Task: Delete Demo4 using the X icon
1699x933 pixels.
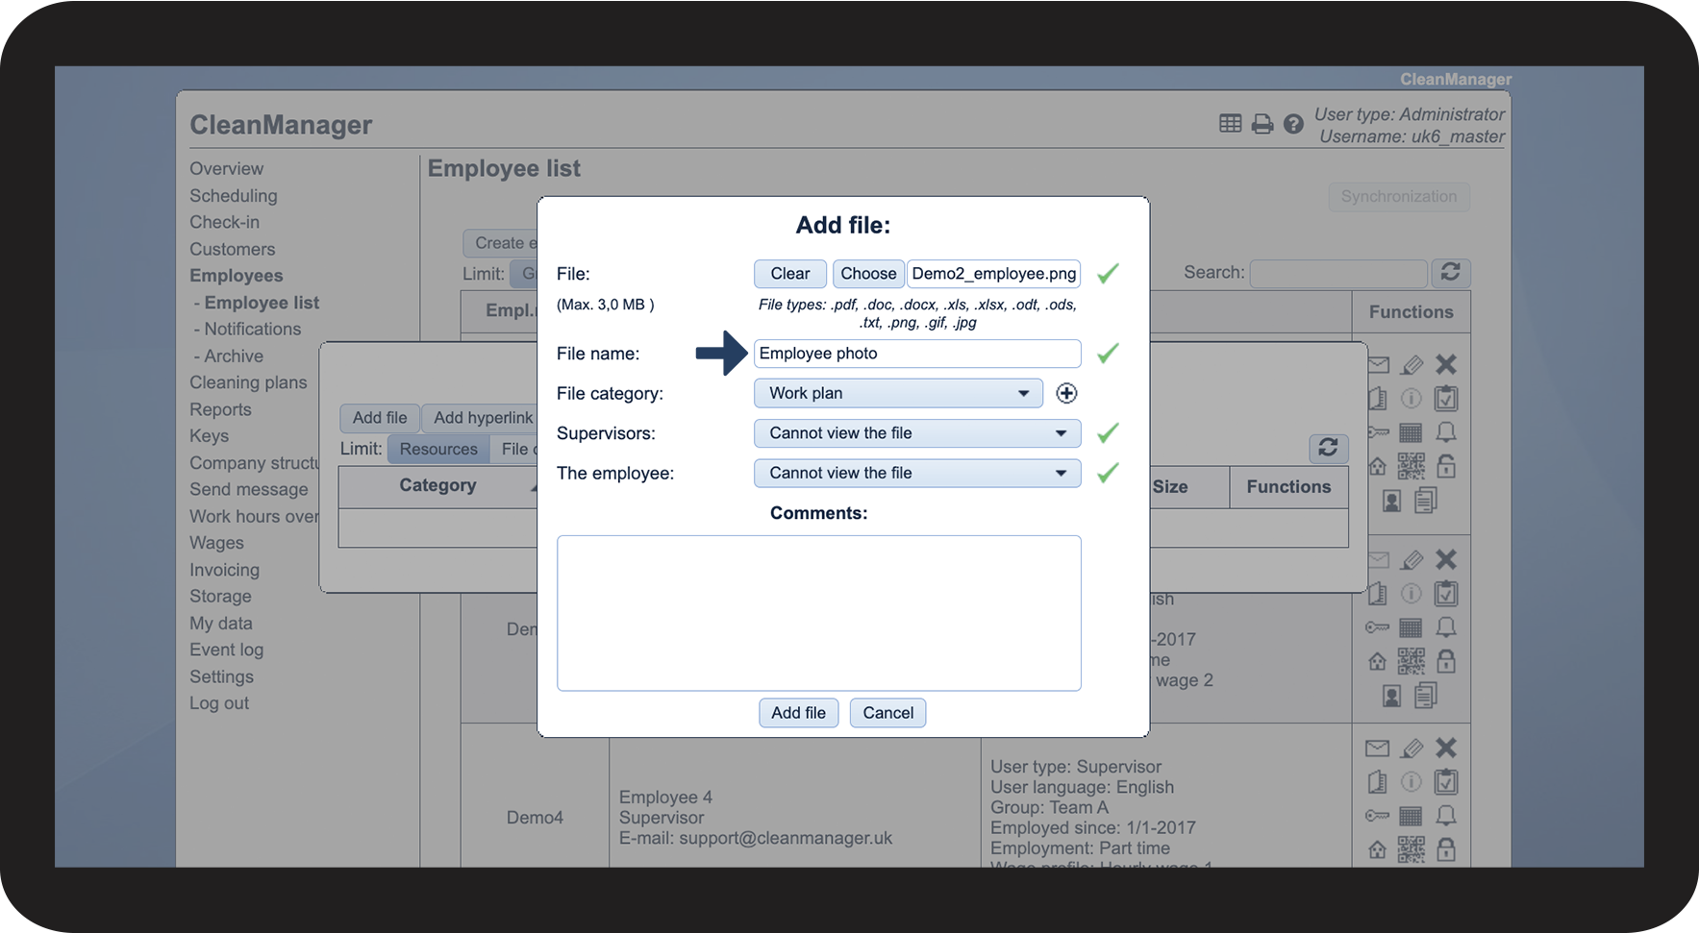Action: [1446, 748]
